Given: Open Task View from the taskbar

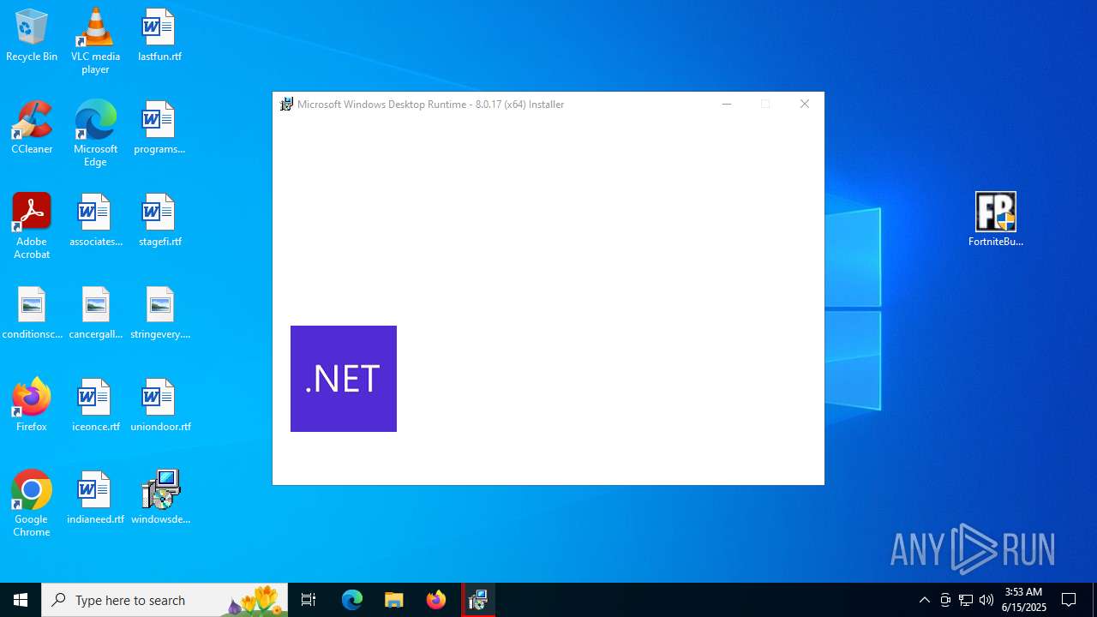Looking at the screenshot, I should pyautogui.click(x=309, y=600).
